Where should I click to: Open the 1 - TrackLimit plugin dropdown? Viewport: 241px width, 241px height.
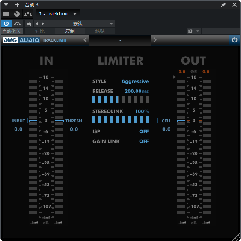(58, 14)
